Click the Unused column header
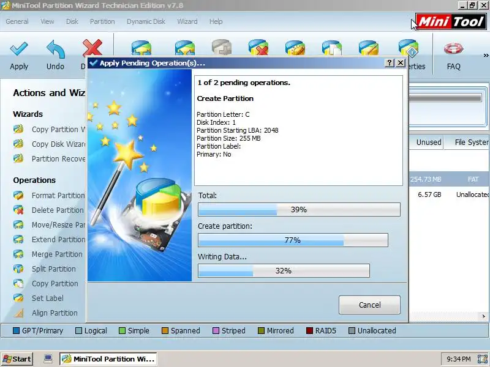The height and width of the screenshot is (367, 490). pos(427,143)
